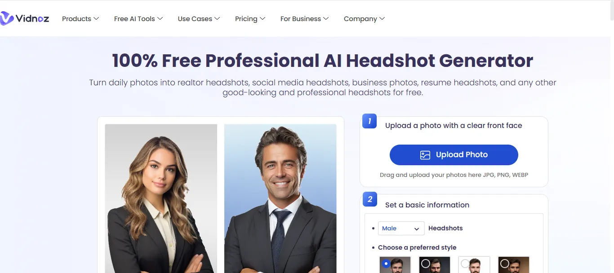Click the Upload Photo button

(454, 155)
